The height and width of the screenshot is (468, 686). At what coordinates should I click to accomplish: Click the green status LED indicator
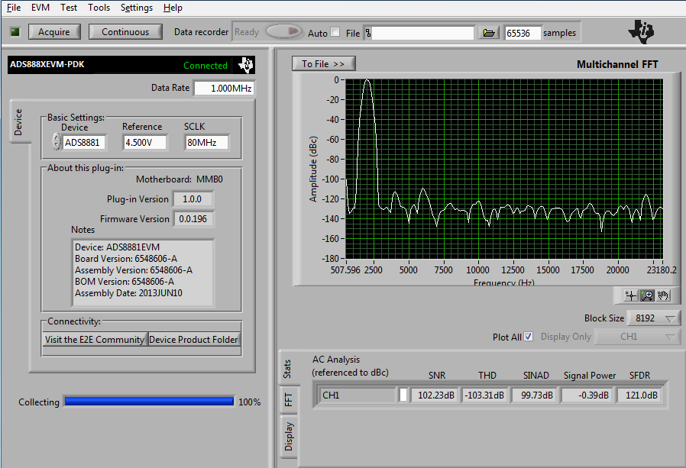pos(15,32)
